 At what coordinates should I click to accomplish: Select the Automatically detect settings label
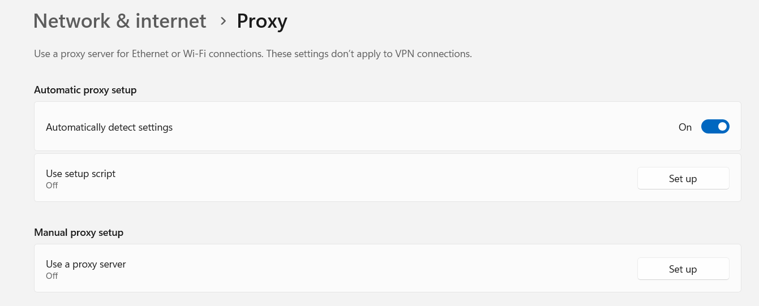click(x=109, y=127)
